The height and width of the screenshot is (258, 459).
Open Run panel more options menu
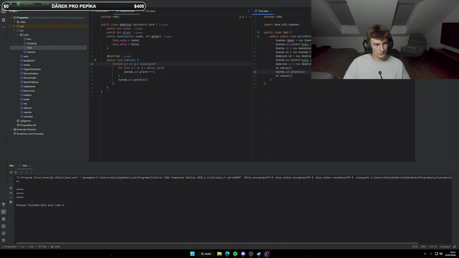pyautogui.click(x=31, y=172)
